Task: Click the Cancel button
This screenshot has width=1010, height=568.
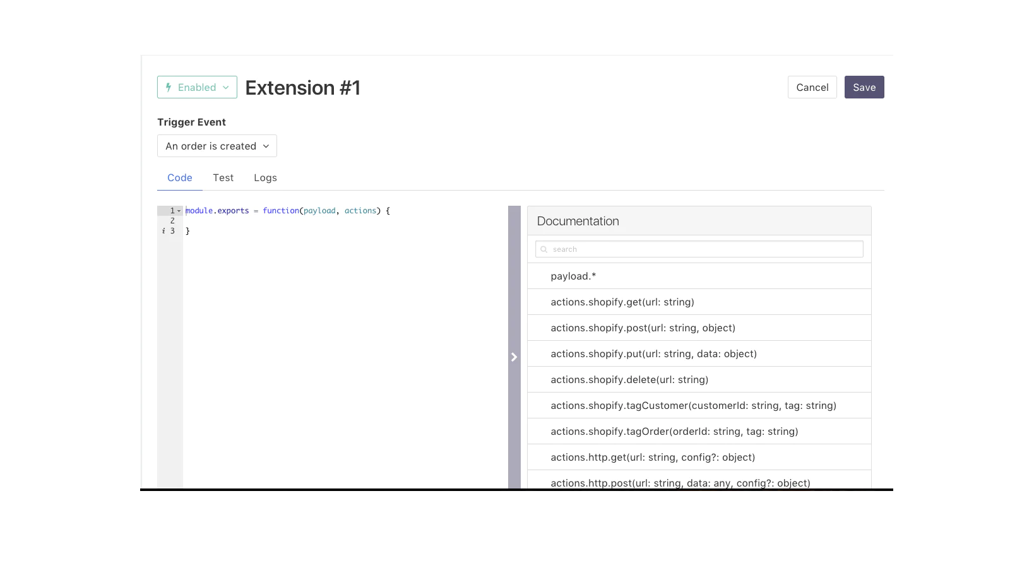Action: coord(812,87)
